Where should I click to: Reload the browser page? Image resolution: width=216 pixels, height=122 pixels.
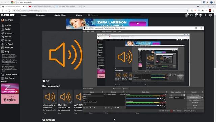pos(9,11)
